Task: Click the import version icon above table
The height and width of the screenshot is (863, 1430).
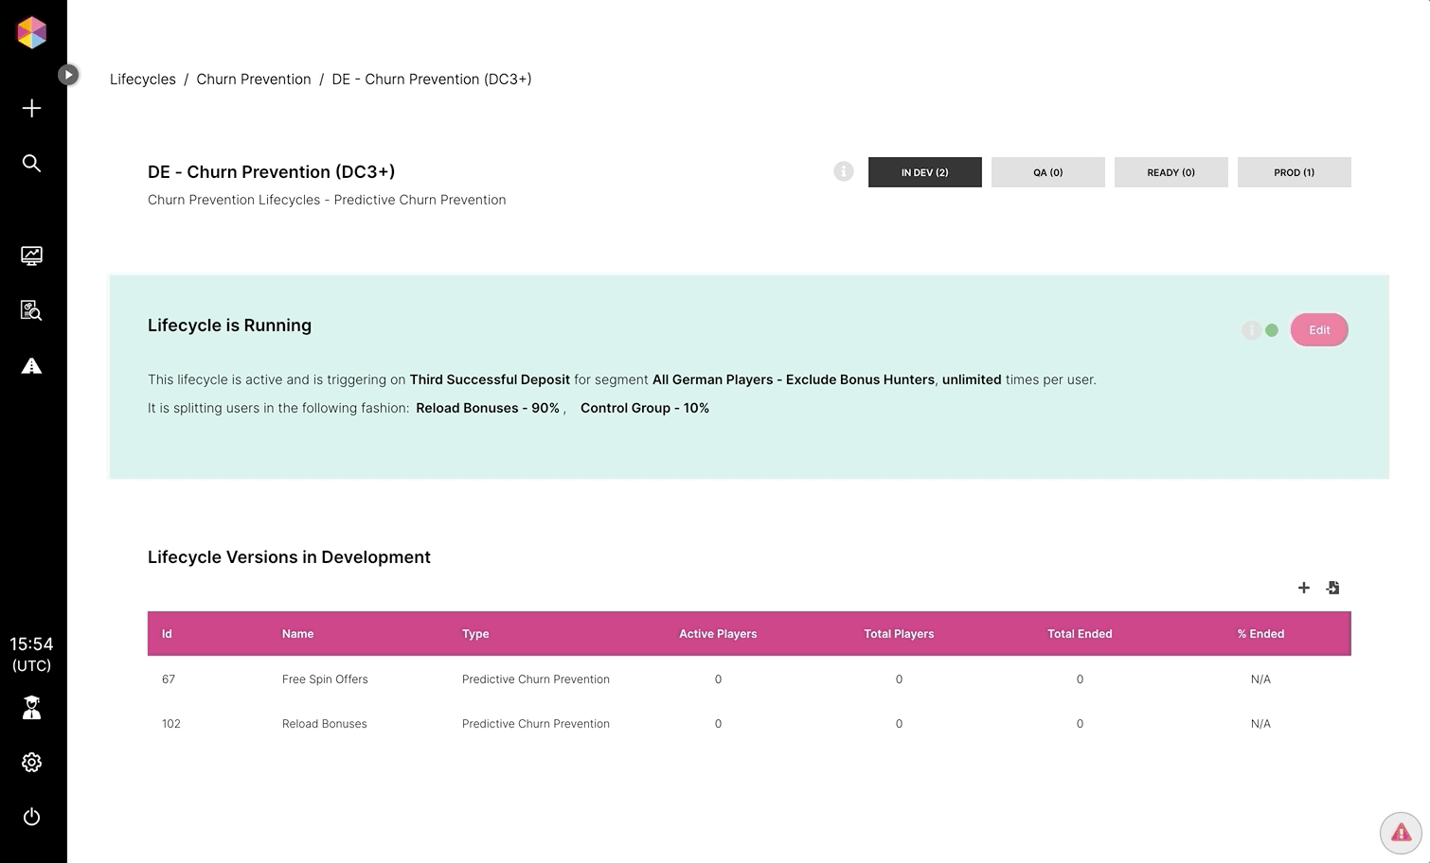Action: [x=1332, y=588]
